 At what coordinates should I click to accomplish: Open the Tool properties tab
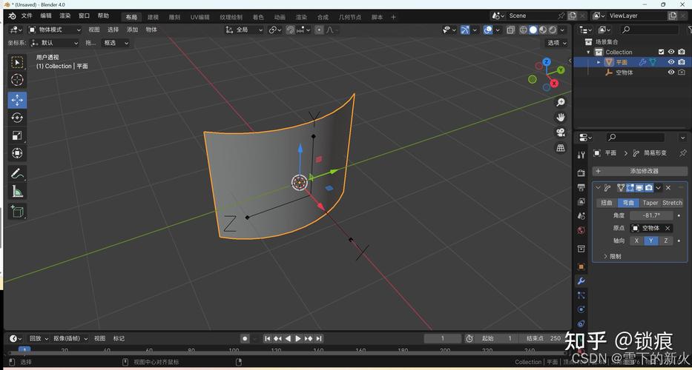coord(581,155)
